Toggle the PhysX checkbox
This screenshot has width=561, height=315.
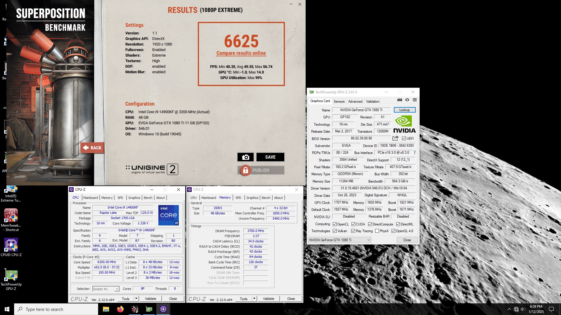pyautogui.click(x=377, y=231)
